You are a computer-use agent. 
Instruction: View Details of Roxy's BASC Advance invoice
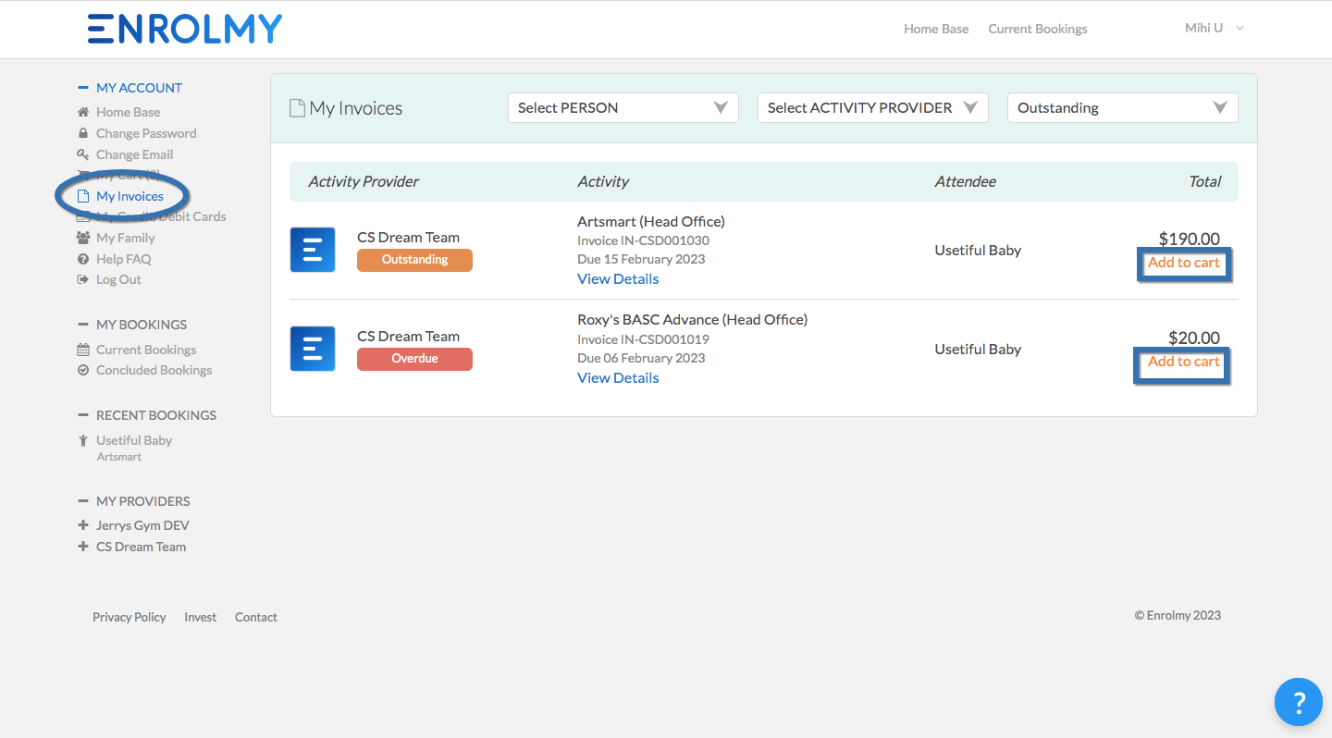click(618, 377)
